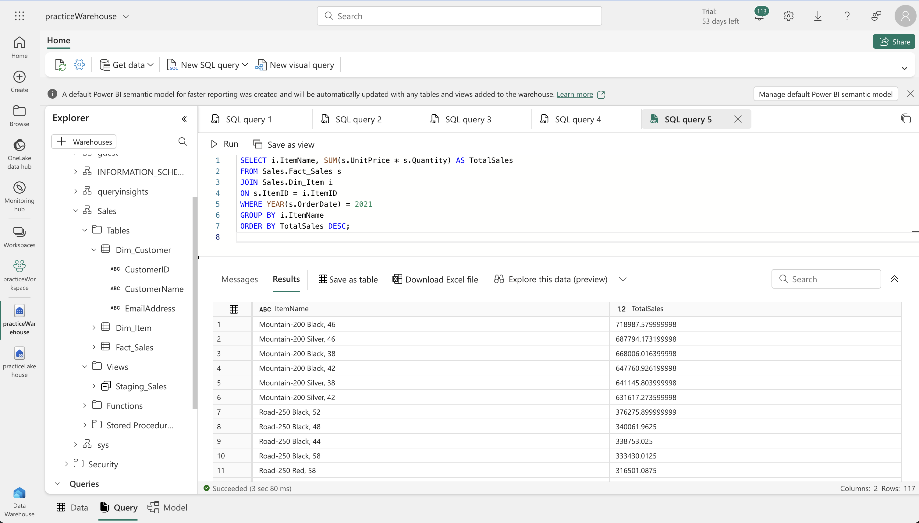
Task: Select the CustomerName column in Explorer
Action: tap(154, 289)
